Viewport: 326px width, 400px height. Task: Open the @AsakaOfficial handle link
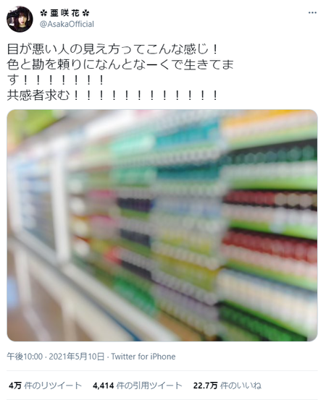tap(67, 25)
